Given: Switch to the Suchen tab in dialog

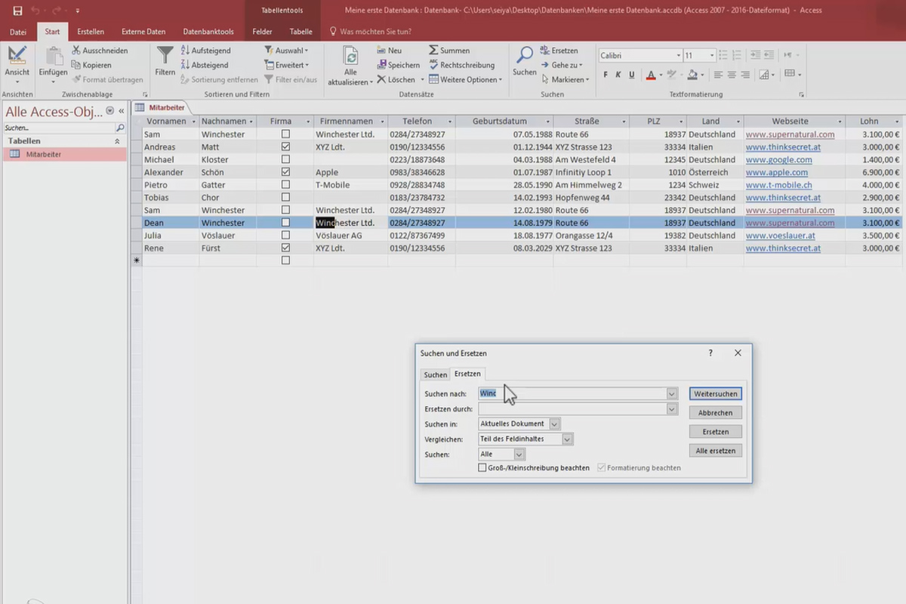Looking at the screenshot, I should (435, 374).
